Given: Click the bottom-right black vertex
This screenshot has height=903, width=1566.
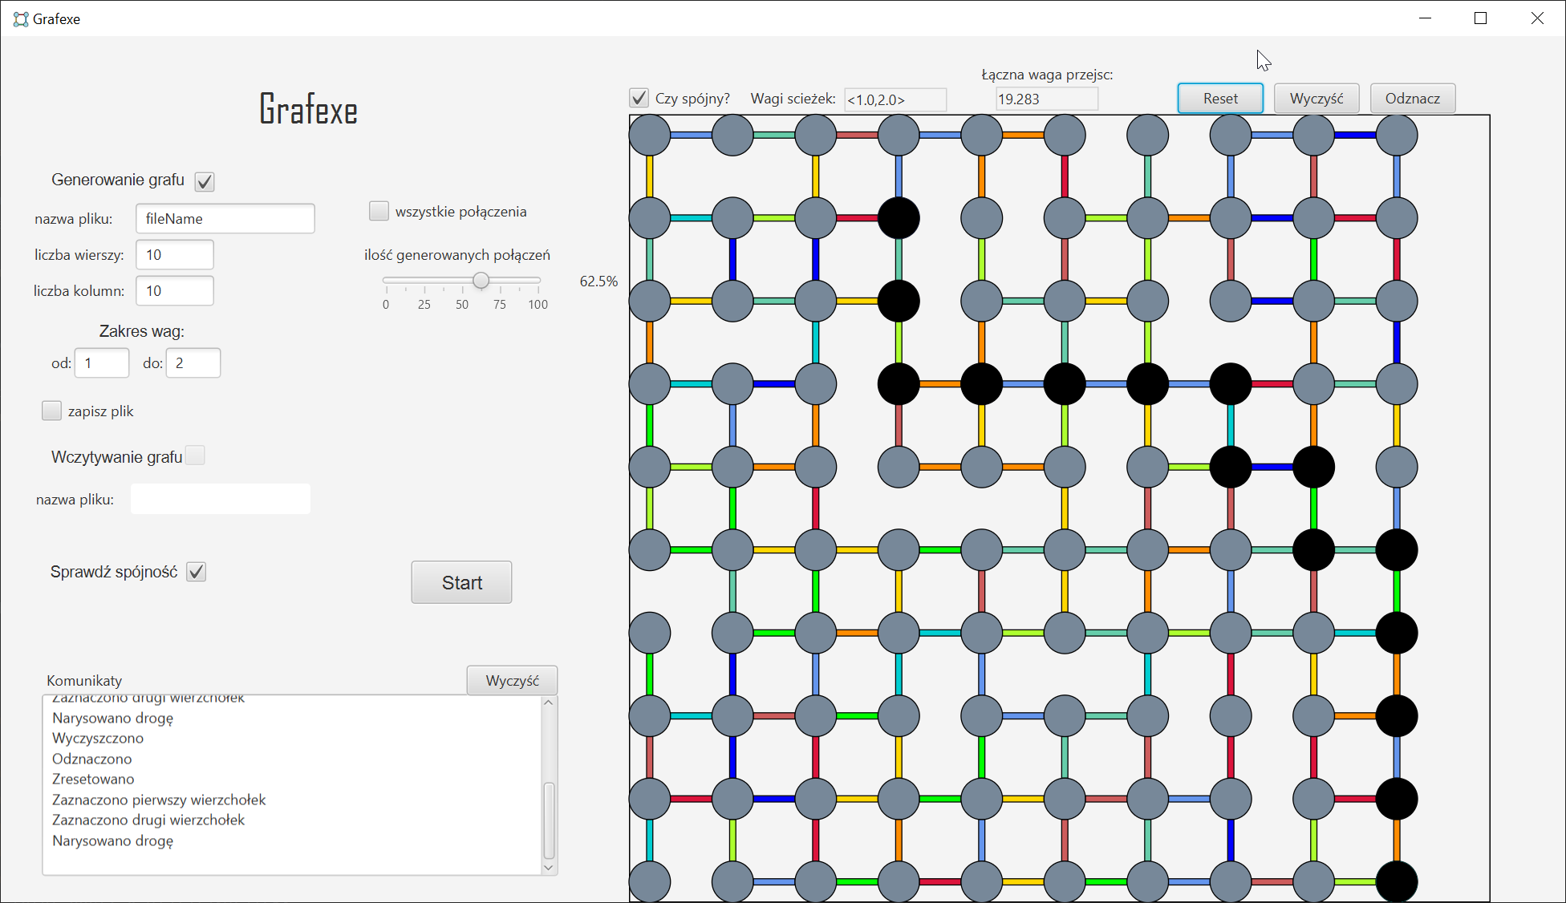Looking at the screenshot, I should tap(1397, 881).
